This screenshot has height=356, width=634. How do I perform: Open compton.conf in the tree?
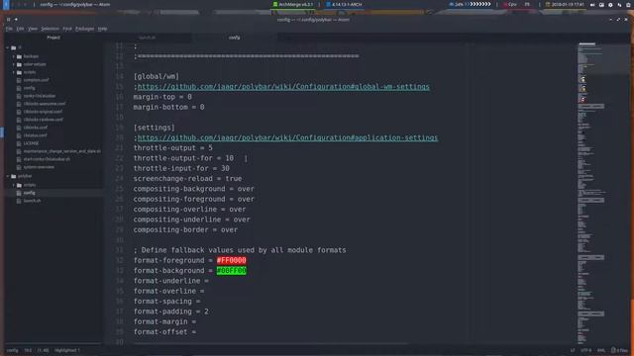point(36,80)
